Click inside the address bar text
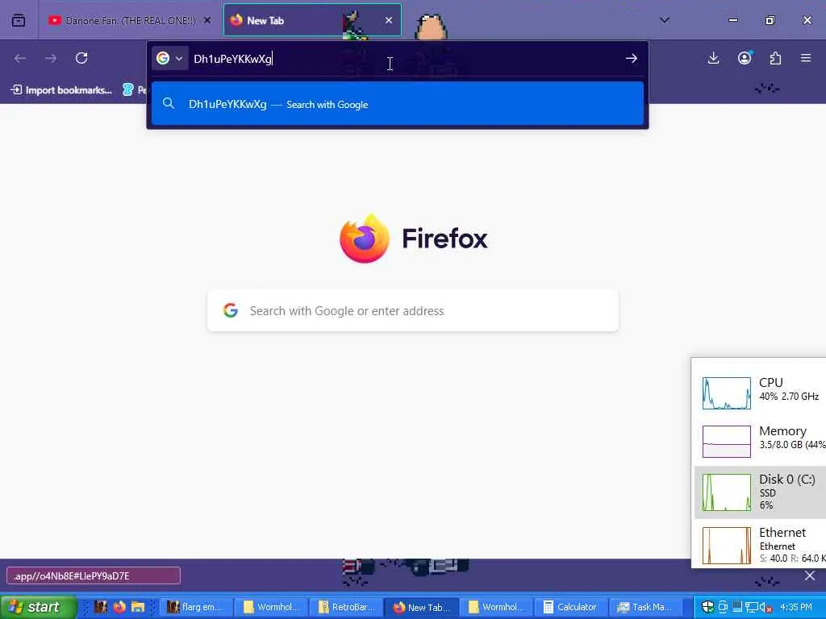This screenshot has height=619, width=826. 232,58
